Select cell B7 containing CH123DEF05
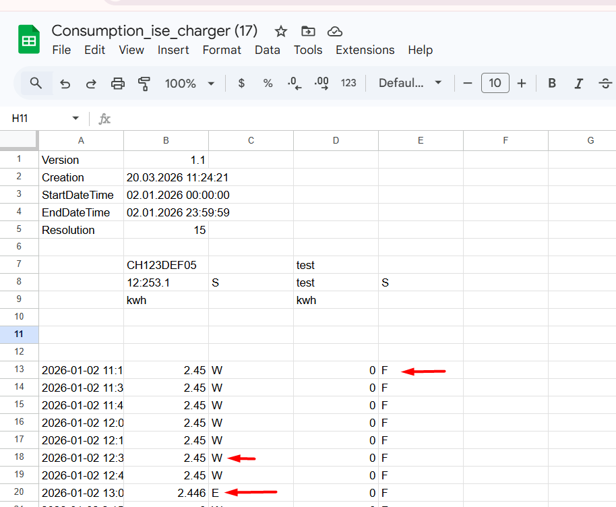616x507 pixels. click(x=166, y=265)
